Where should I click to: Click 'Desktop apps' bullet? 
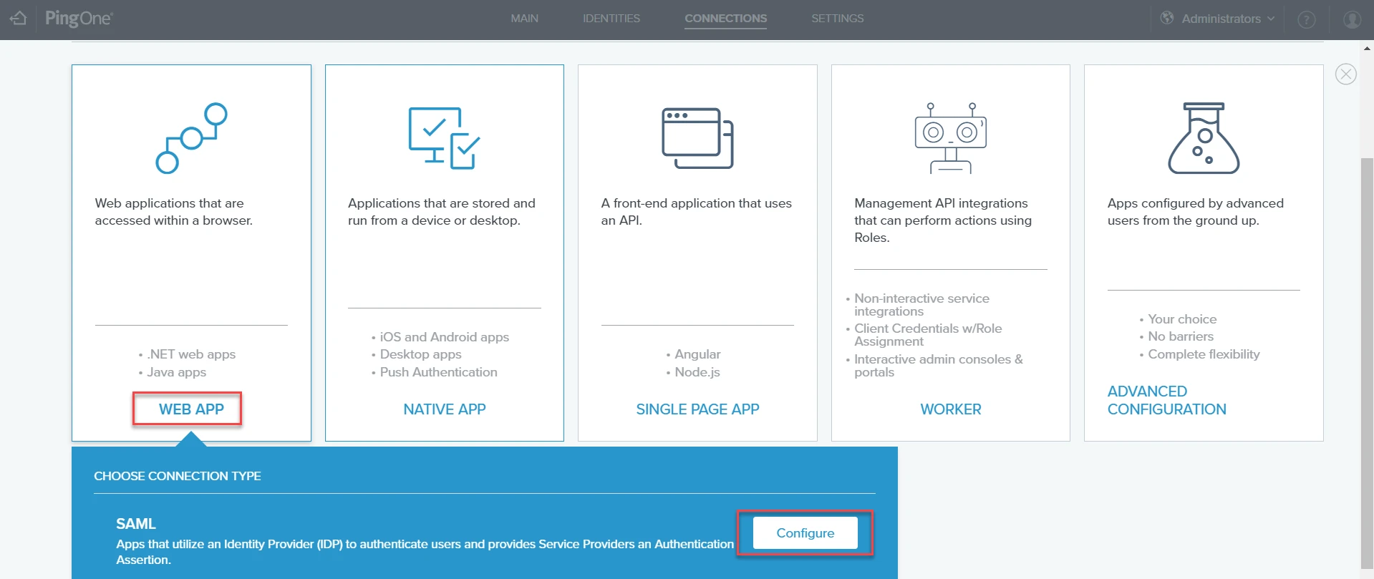point(421,354)
